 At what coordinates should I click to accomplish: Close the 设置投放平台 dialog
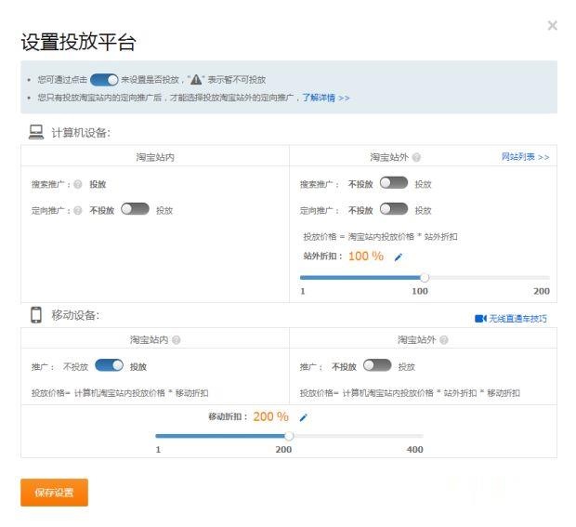click(552, 26)
